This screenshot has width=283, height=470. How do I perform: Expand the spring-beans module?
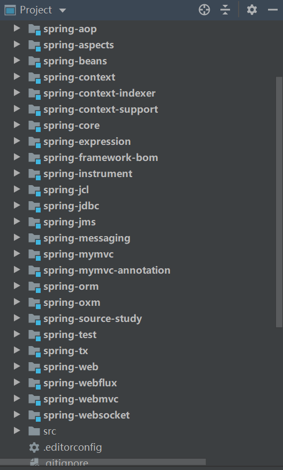(x=17, y=61)
